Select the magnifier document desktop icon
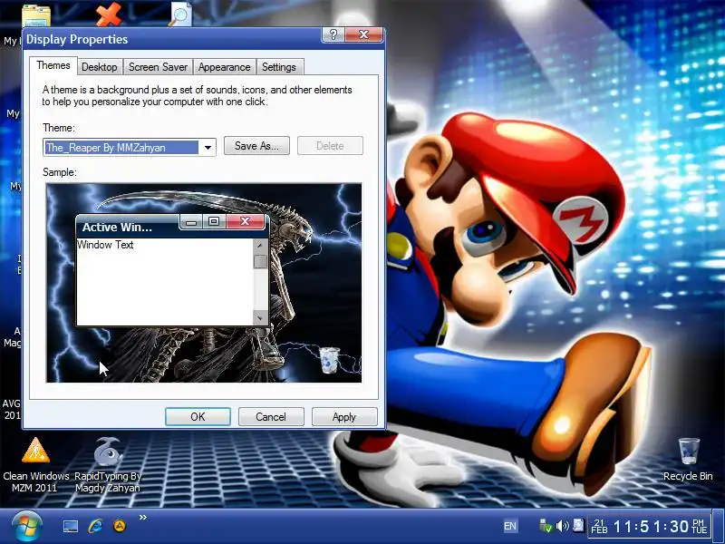725x544 pixels. click(x=179, y=14)
